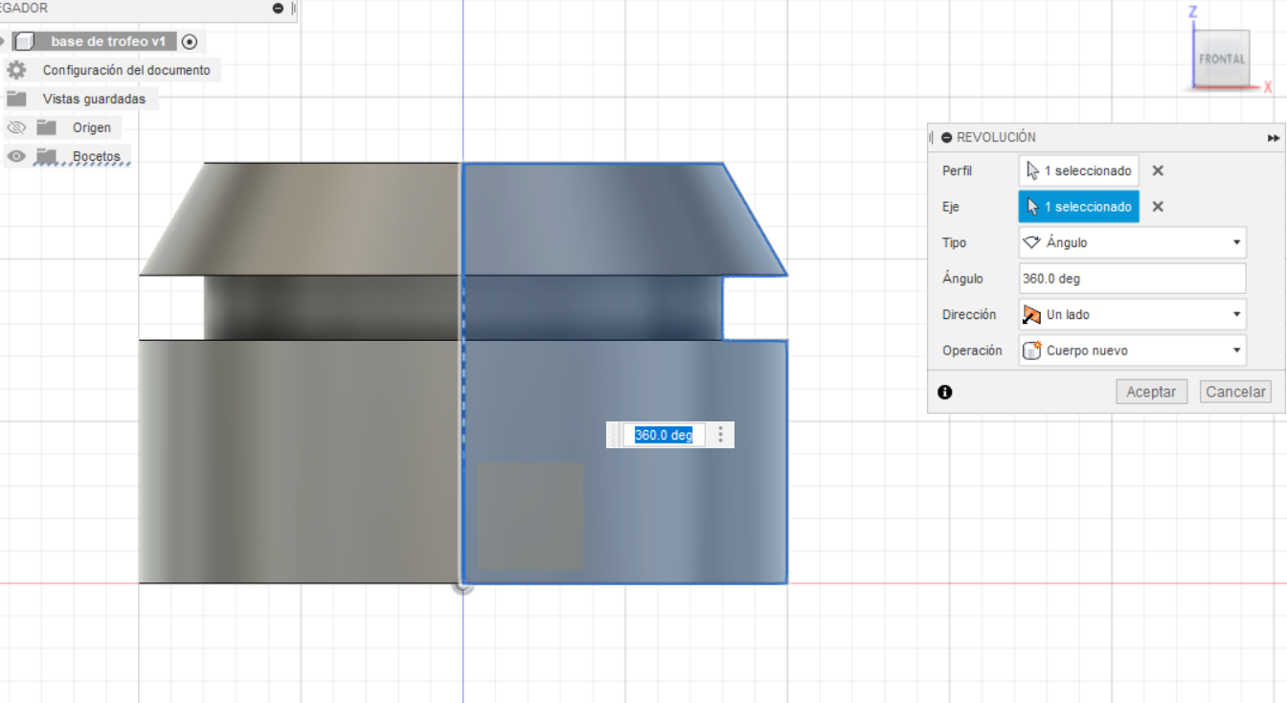1287x703 pixels.
Task: Click the Perfil label in the dialog
Action: 957,170
